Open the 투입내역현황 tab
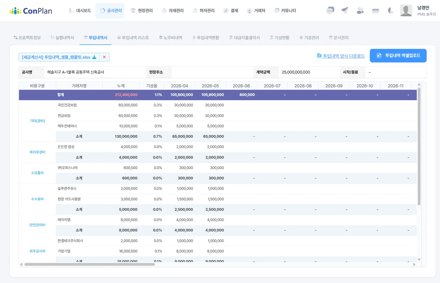This screenshot has width=440, height=283. tap(206, 38)
